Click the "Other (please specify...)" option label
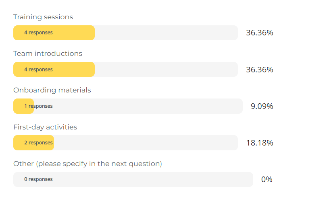 click(x=87, y=164)
